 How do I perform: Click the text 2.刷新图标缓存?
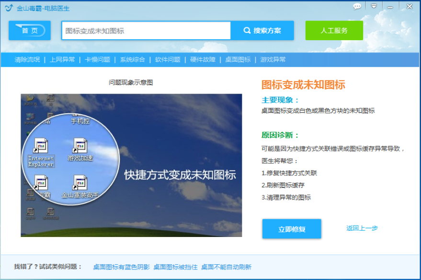[x=283, y=185]
